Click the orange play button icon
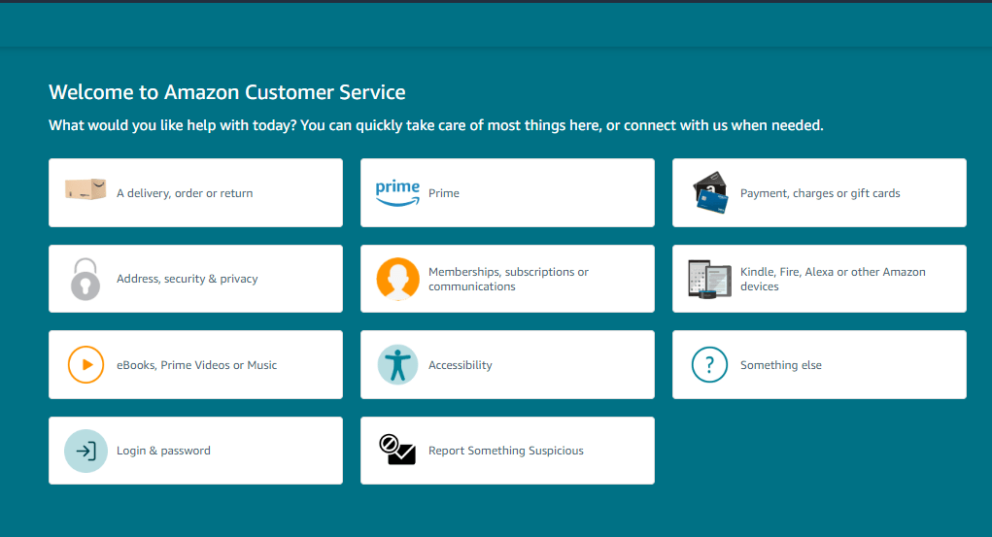The height and width of the screenshot is (537, 992). 86,365
